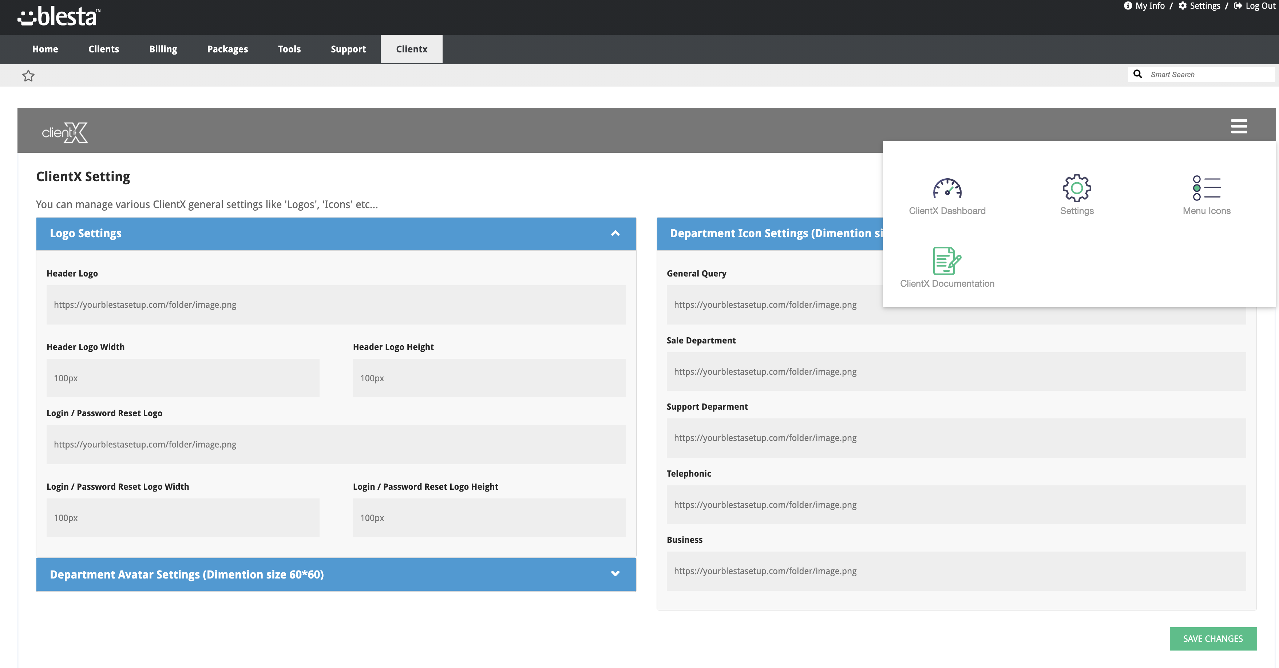This screenshot has width=1279, height=668.
Task: Open the Settings gear in popup menu
Action: [x=1076, y=188]
